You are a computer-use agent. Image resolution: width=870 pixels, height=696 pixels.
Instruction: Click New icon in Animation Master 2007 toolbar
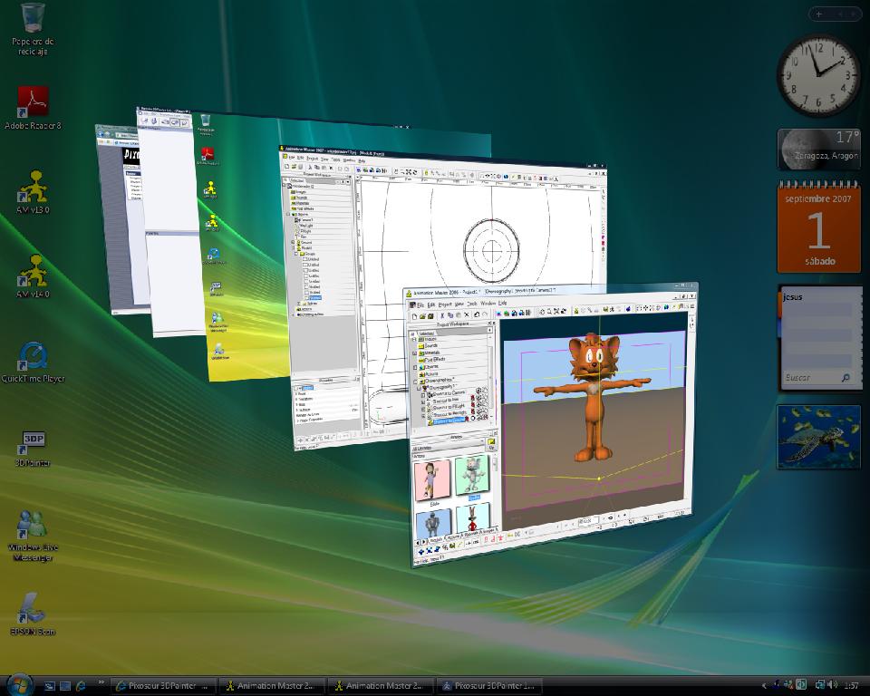(287, 166)
